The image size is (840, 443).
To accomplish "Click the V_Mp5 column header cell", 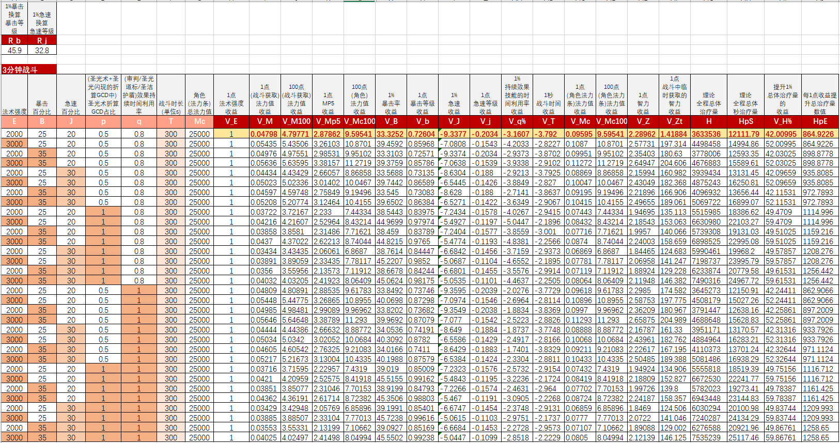I will click(328, 121).
